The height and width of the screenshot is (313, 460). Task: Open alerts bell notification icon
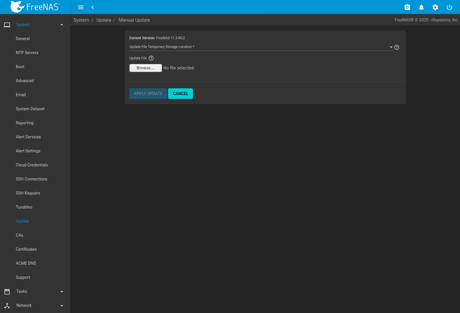(421, 7)
